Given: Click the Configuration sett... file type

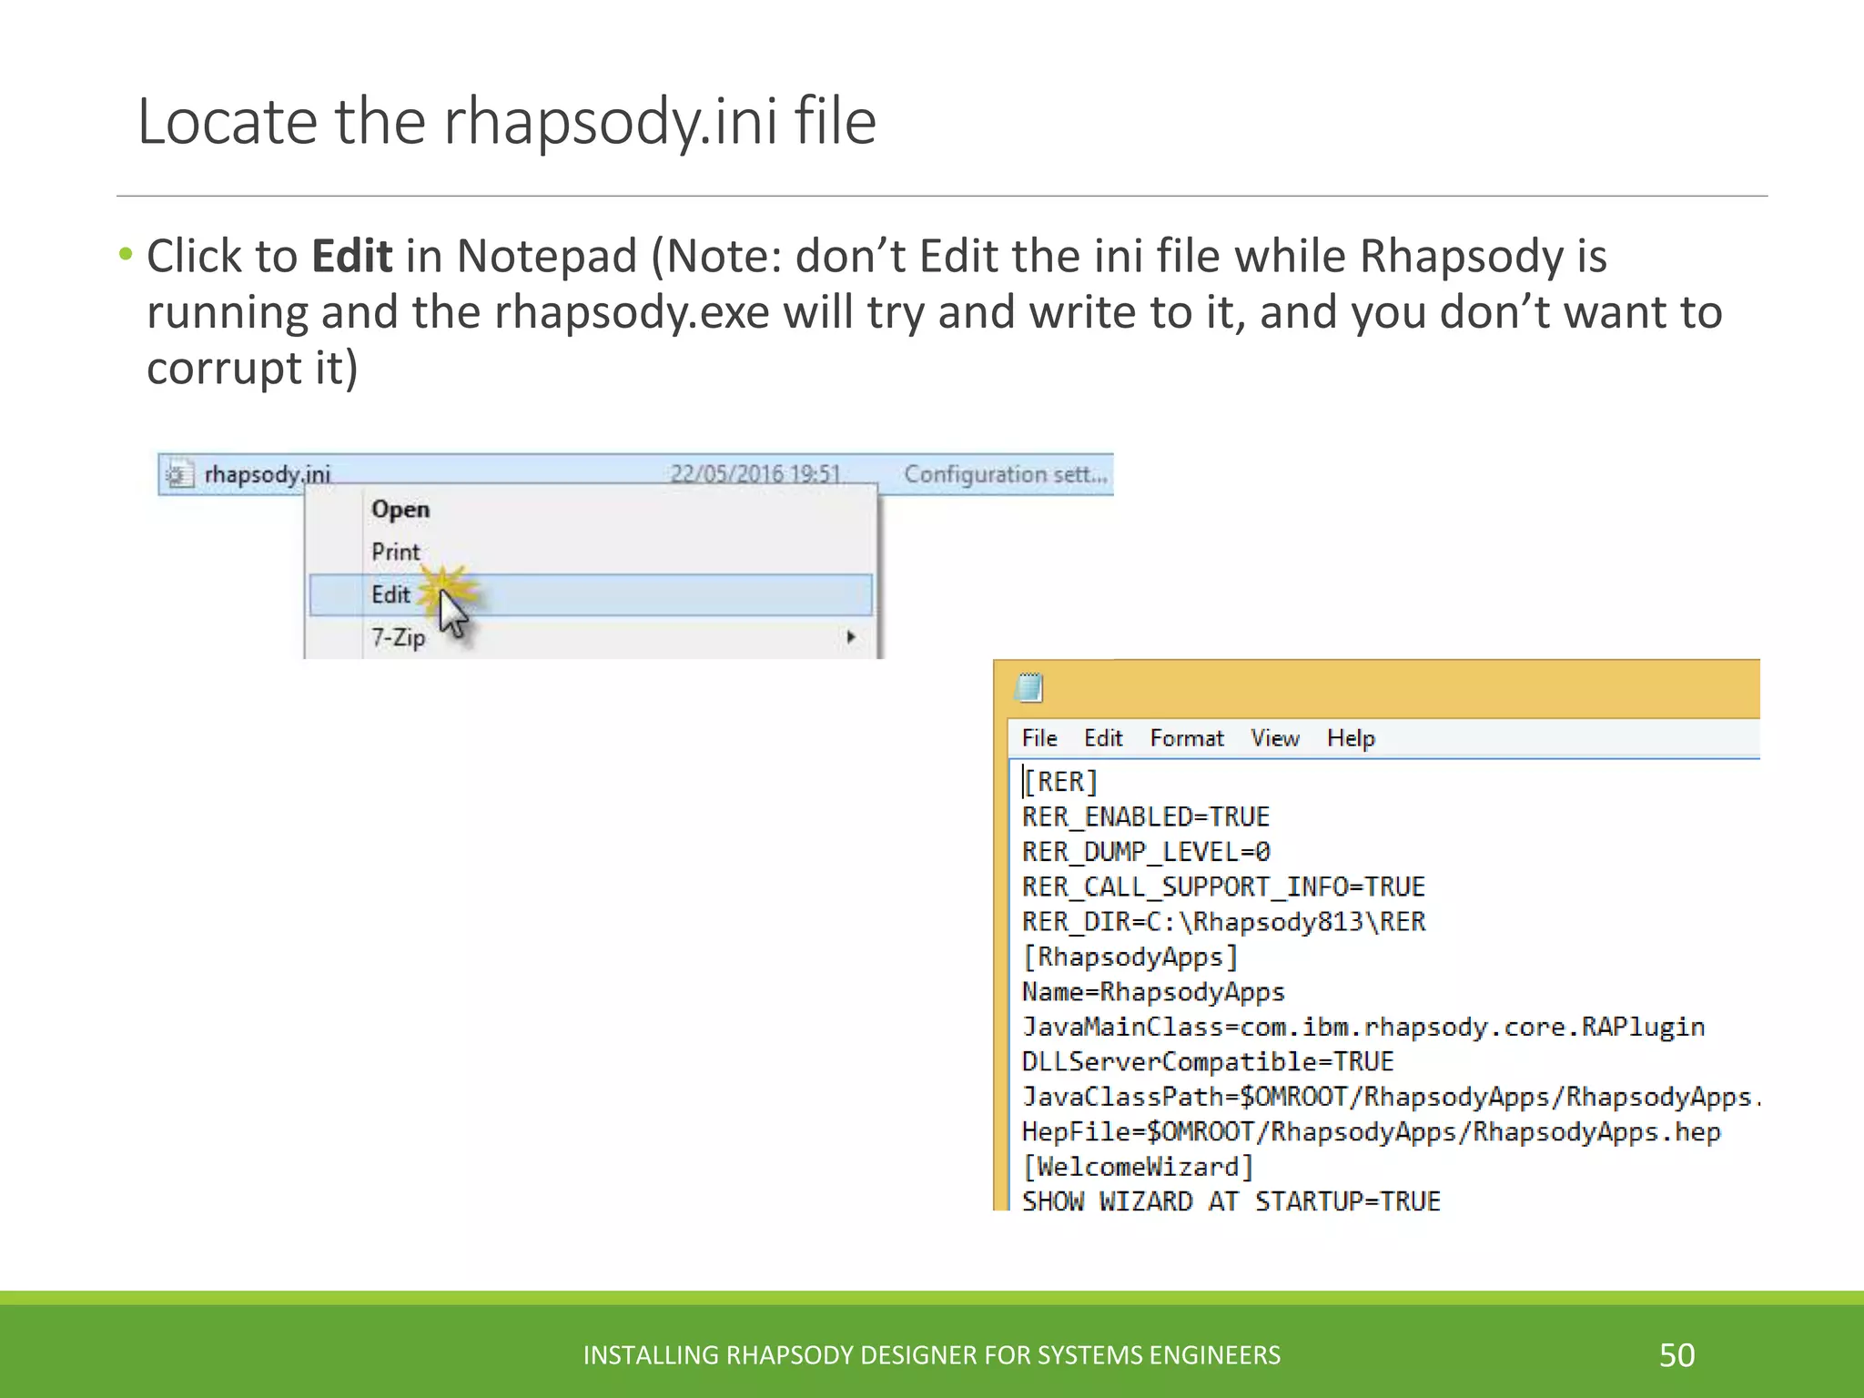Looking at the screenshot, I should tap(1006, 474).
